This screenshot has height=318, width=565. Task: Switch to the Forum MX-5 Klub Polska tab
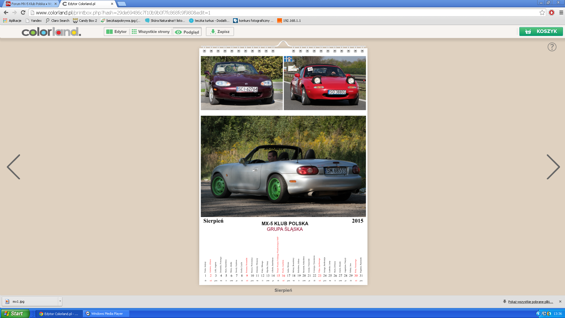tap(31, 4)
